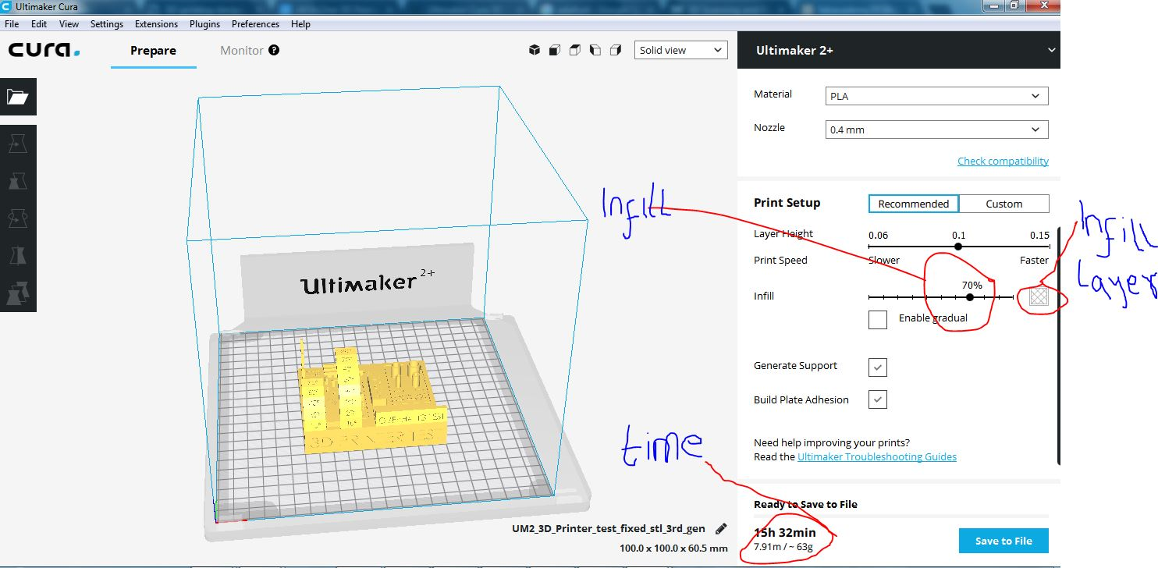Image resolution: width=1158 pixels, height=568 pixels.
Task: Expand the Ultimaker 2+ printer selector
Action: tap(899, 51)
